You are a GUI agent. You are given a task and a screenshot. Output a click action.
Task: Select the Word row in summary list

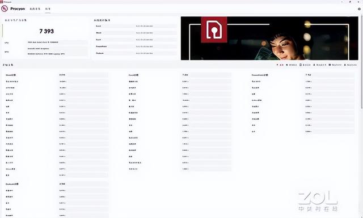pos(136,33)
